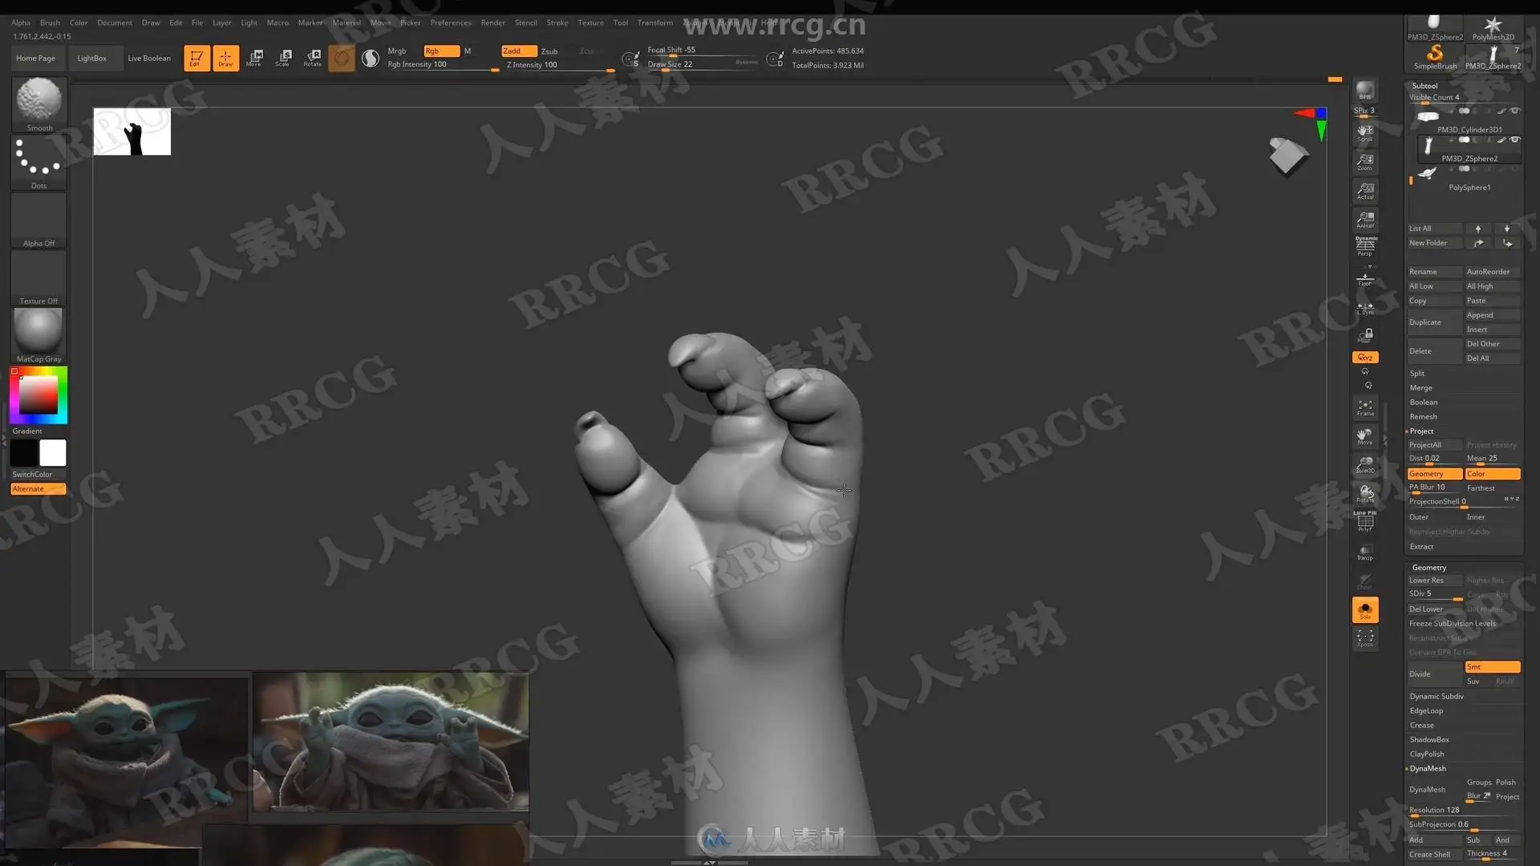Image resolution: width=1540 pixels, height=866 pixels.
Task: Expand the Dynamic Subdiv section
Action: point(1437,696)
